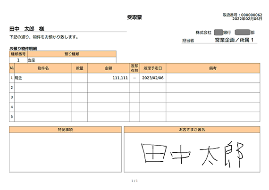Click the customer name 田中 太郎 様
This screenshot has height=190, width=269.
pyautogui.click(x=27, y=29)
